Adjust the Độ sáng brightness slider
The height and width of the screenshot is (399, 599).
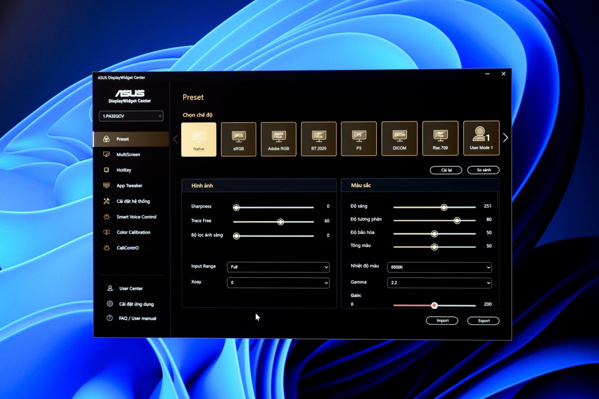coord(443,206)
